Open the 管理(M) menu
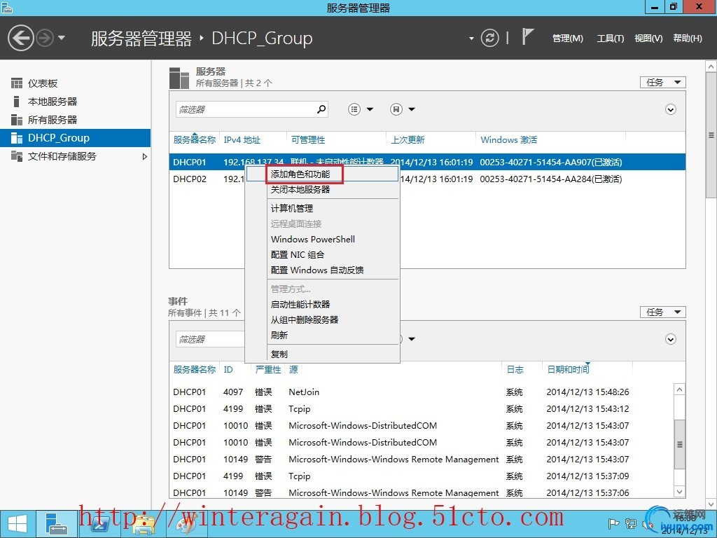Screen dimensions: 717x538 [x=567, y=39]
